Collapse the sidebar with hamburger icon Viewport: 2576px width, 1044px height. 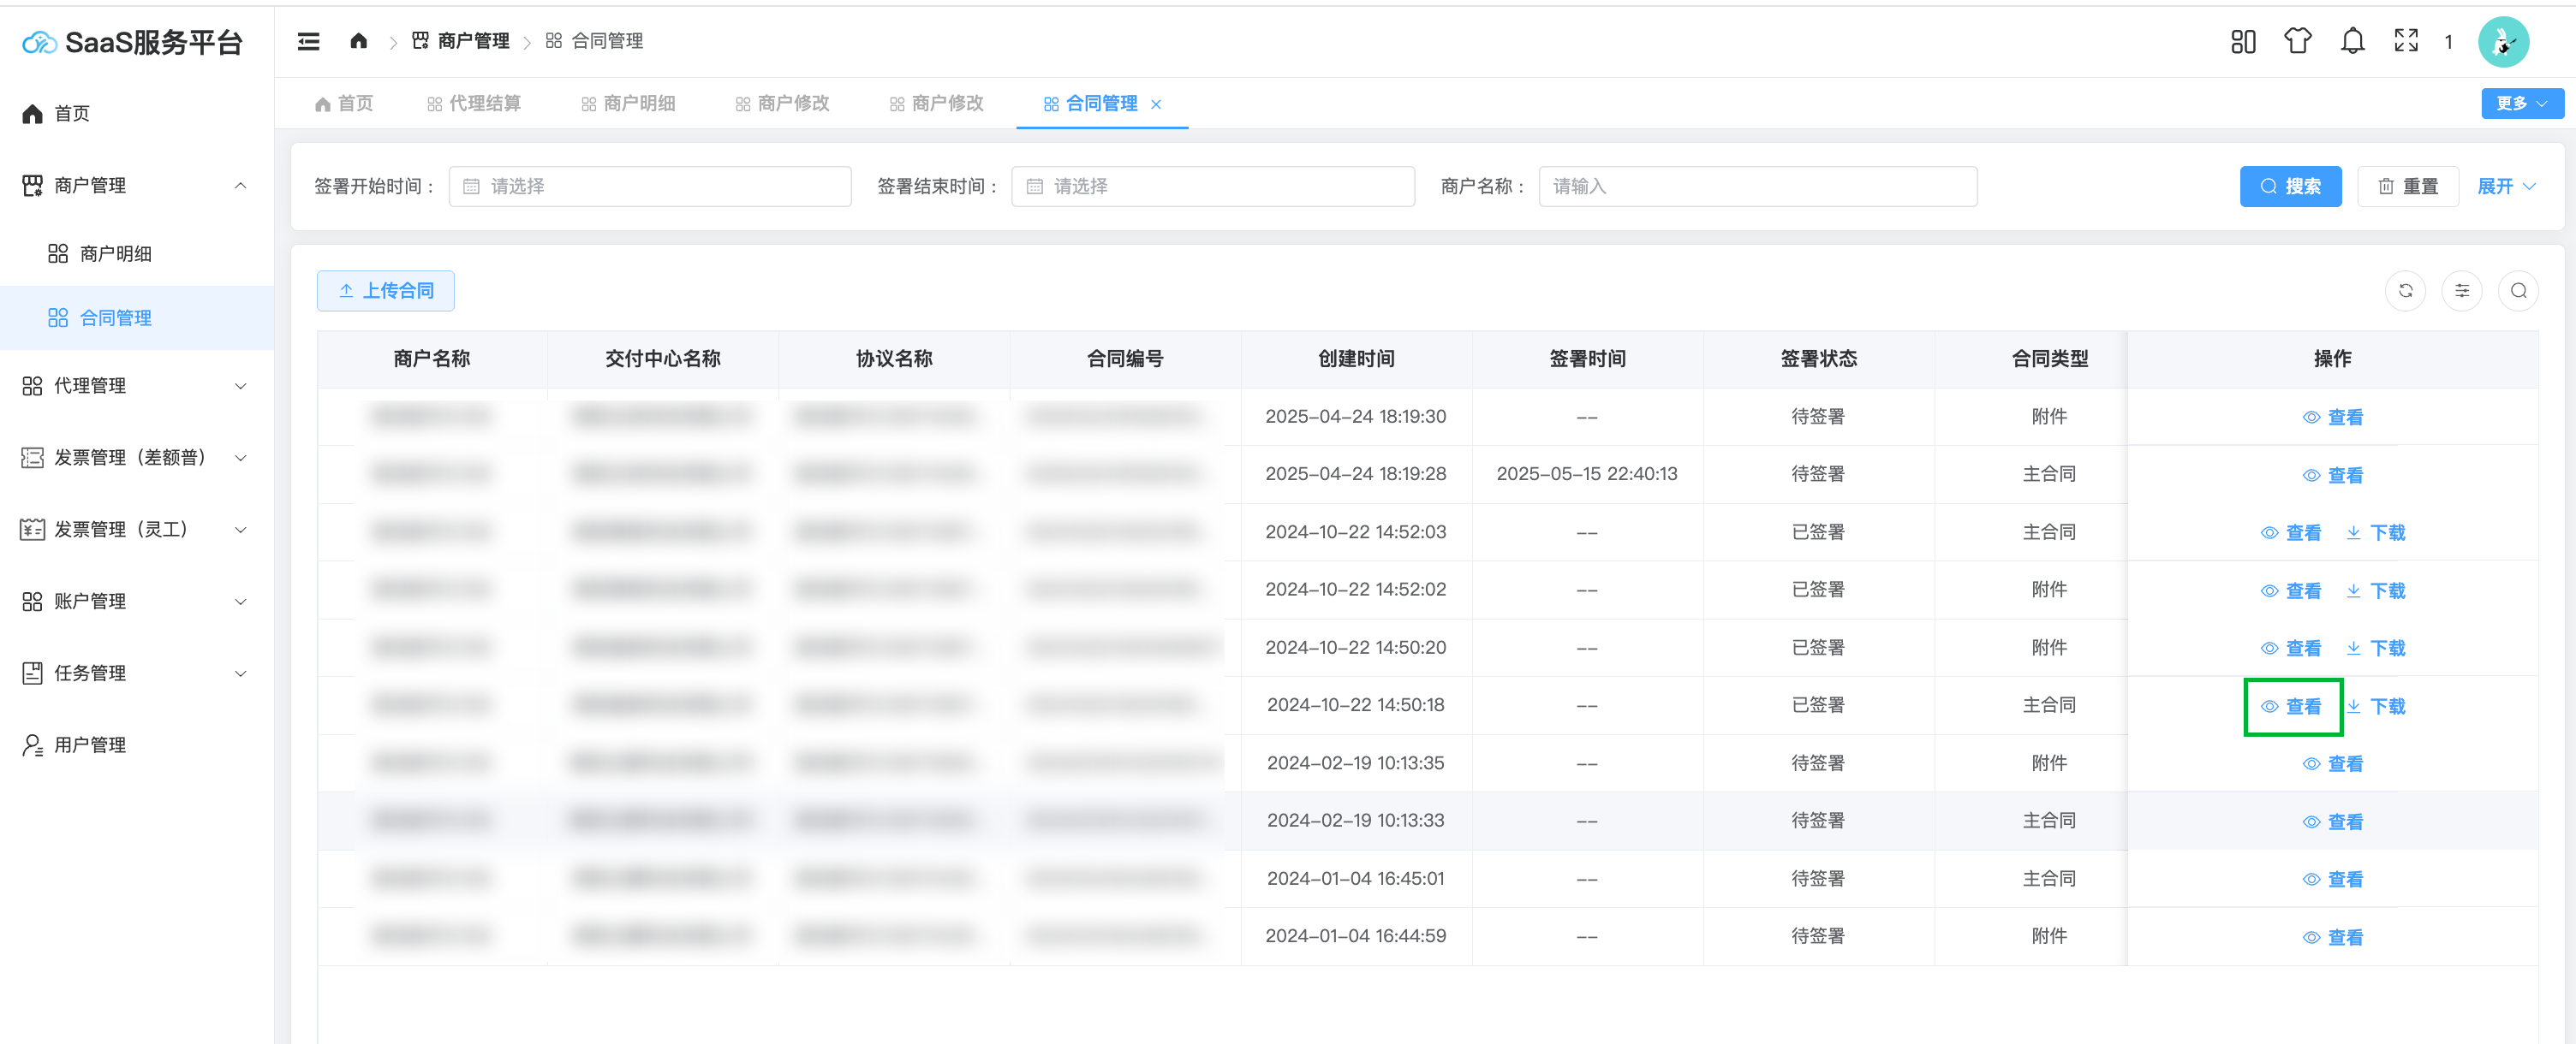click(x=308, y=41)
